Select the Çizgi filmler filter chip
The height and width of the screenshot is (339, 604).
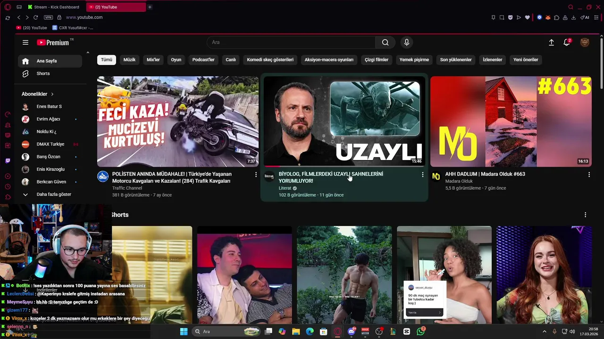click(x=377, y=60)
